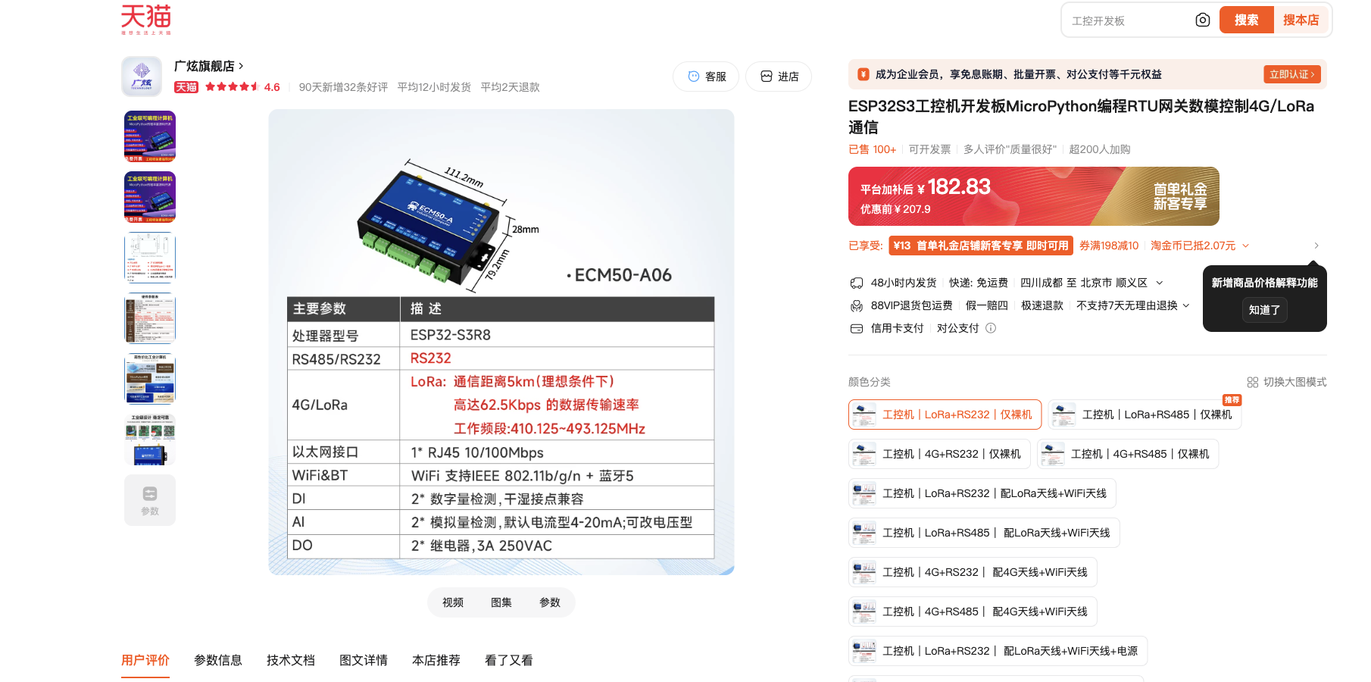Screen dimensions: 1371x682
Task: Click the 已售 100+ text
Action: click(873, 149)
